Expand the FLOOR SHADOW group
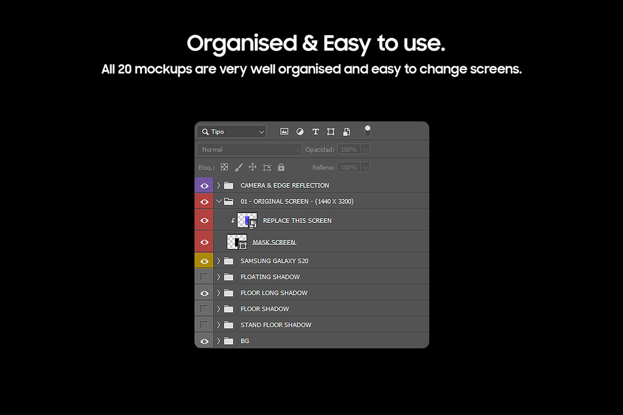Image resolution: width=623 pixels, height=415 pixels. (x=219, y=308)
